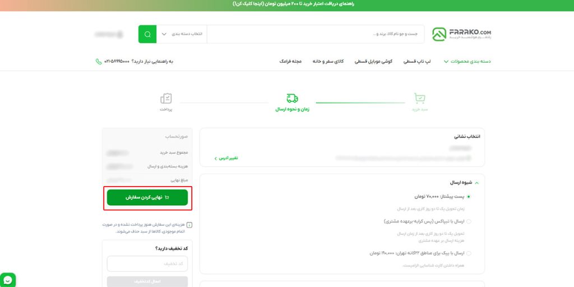Click the shopping cart step icon
The width and height of the screenshot is (574, 287).
pyautogui.click(x=419, y=99)
